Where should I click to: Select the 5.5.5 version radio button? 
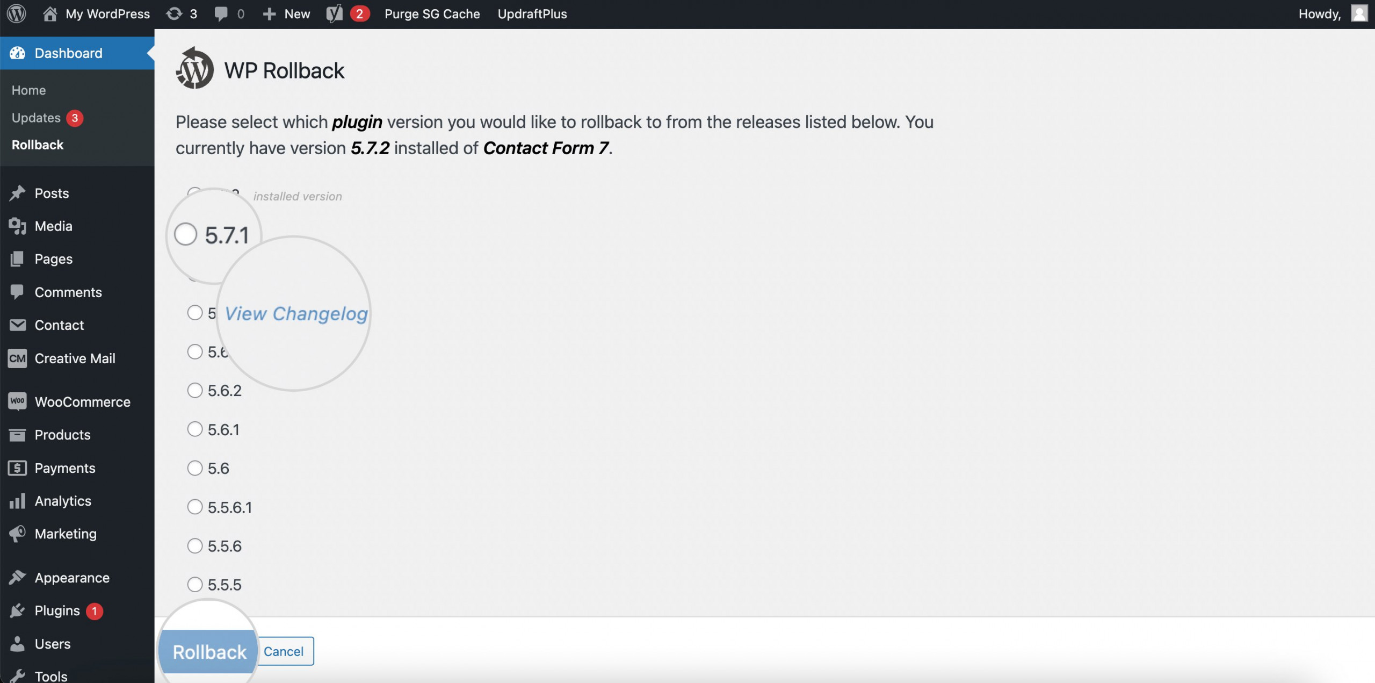coord(195,584)
